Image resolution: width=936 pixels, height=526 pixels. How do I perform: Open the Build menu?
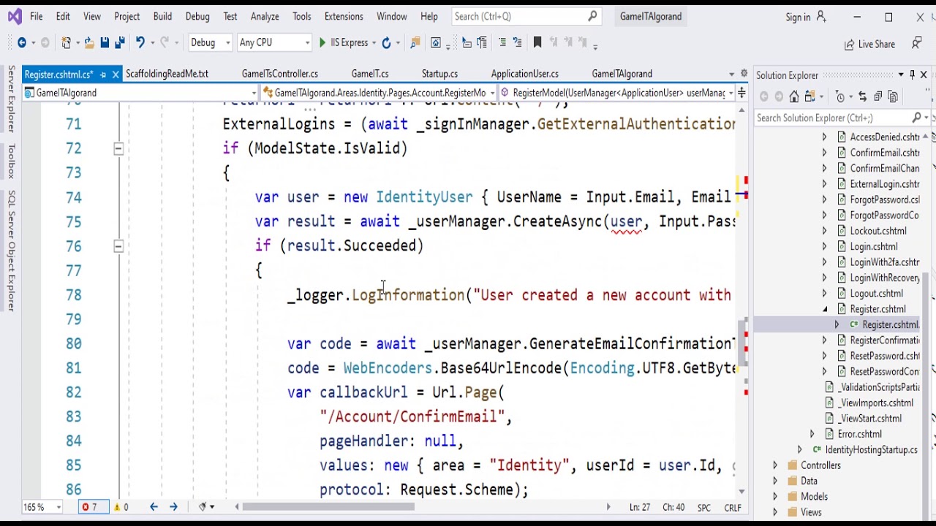[x=162, y=16]
